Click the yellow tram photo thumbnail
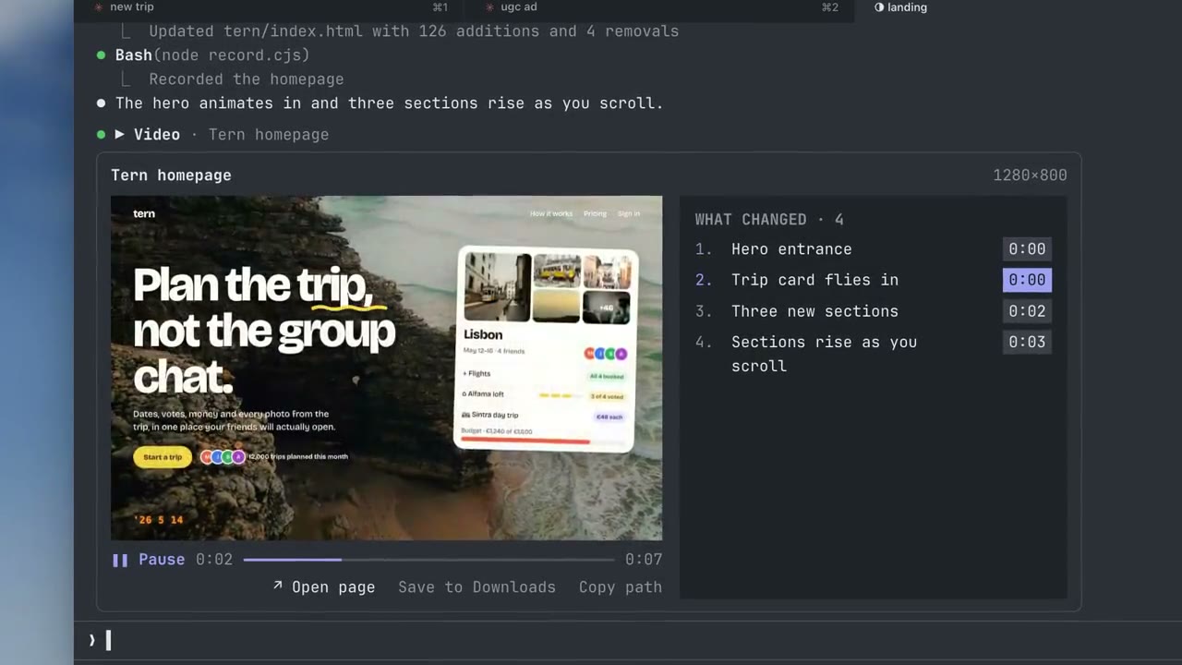This screenshot has height=665, width=1182. click(x=557, y=271)
